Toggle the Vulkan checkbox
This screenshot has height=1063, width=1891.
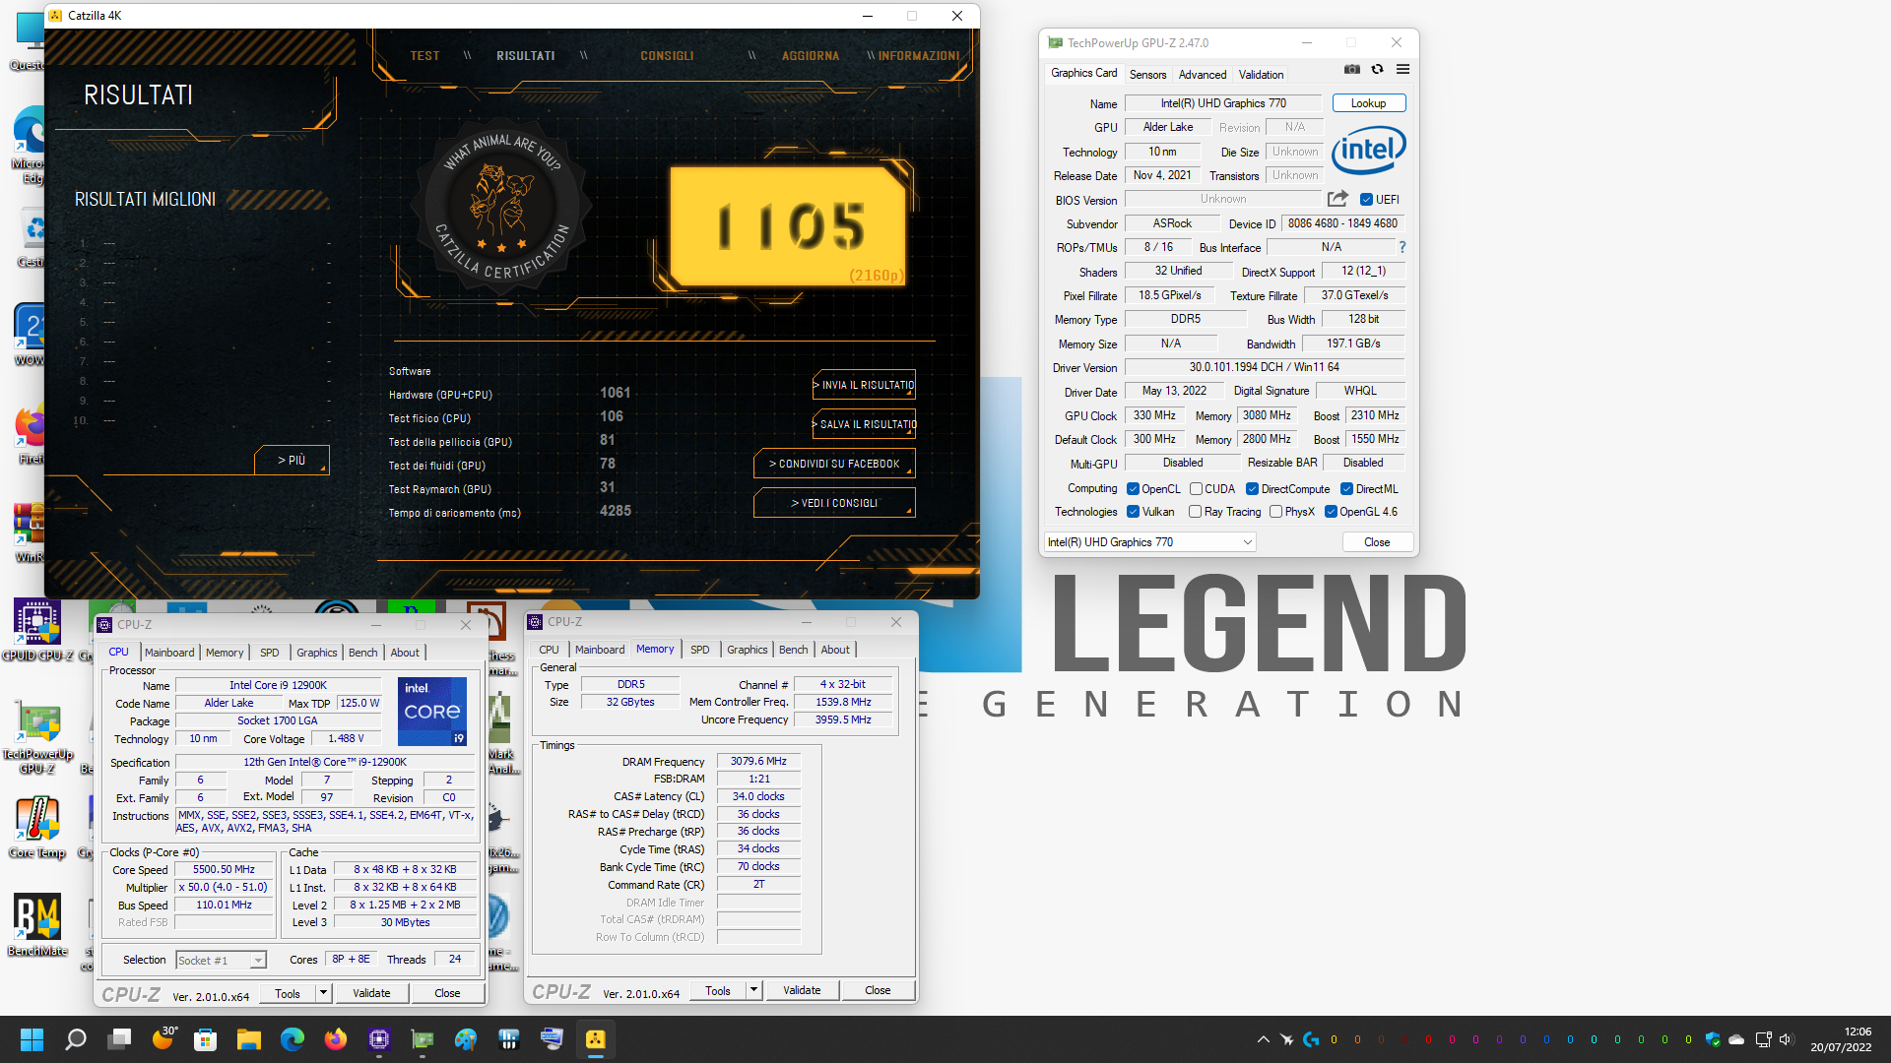click(1133, 511)
